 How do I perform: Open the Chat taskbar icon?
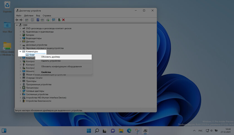(x=113, y=131)
